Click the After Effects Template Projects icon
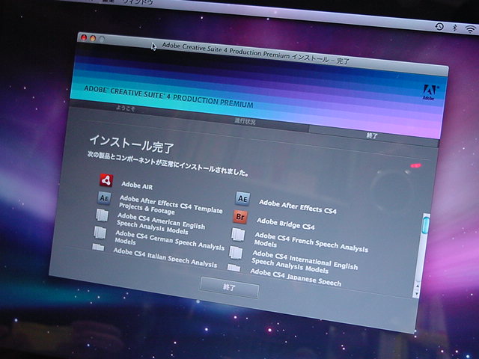This screenshot has height=359, width=479. pyautogui.click(x=104, y=198)
